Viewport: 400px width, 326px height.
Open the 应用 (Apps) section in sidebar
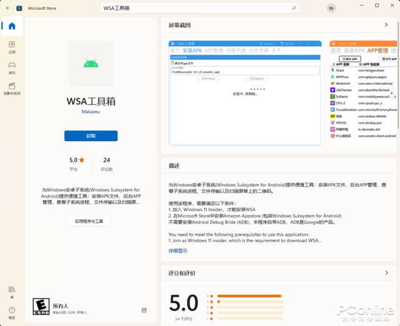pyautogui.click(x=12, y=47)
